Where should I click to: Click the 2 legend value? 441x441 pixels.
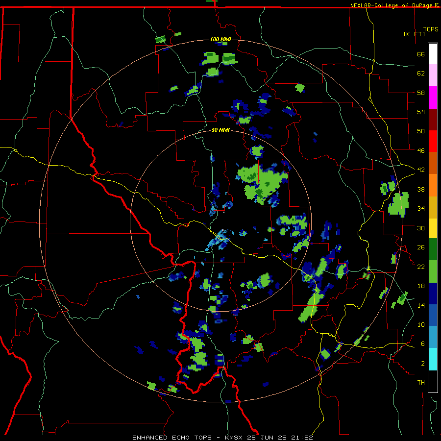[423, 364]
